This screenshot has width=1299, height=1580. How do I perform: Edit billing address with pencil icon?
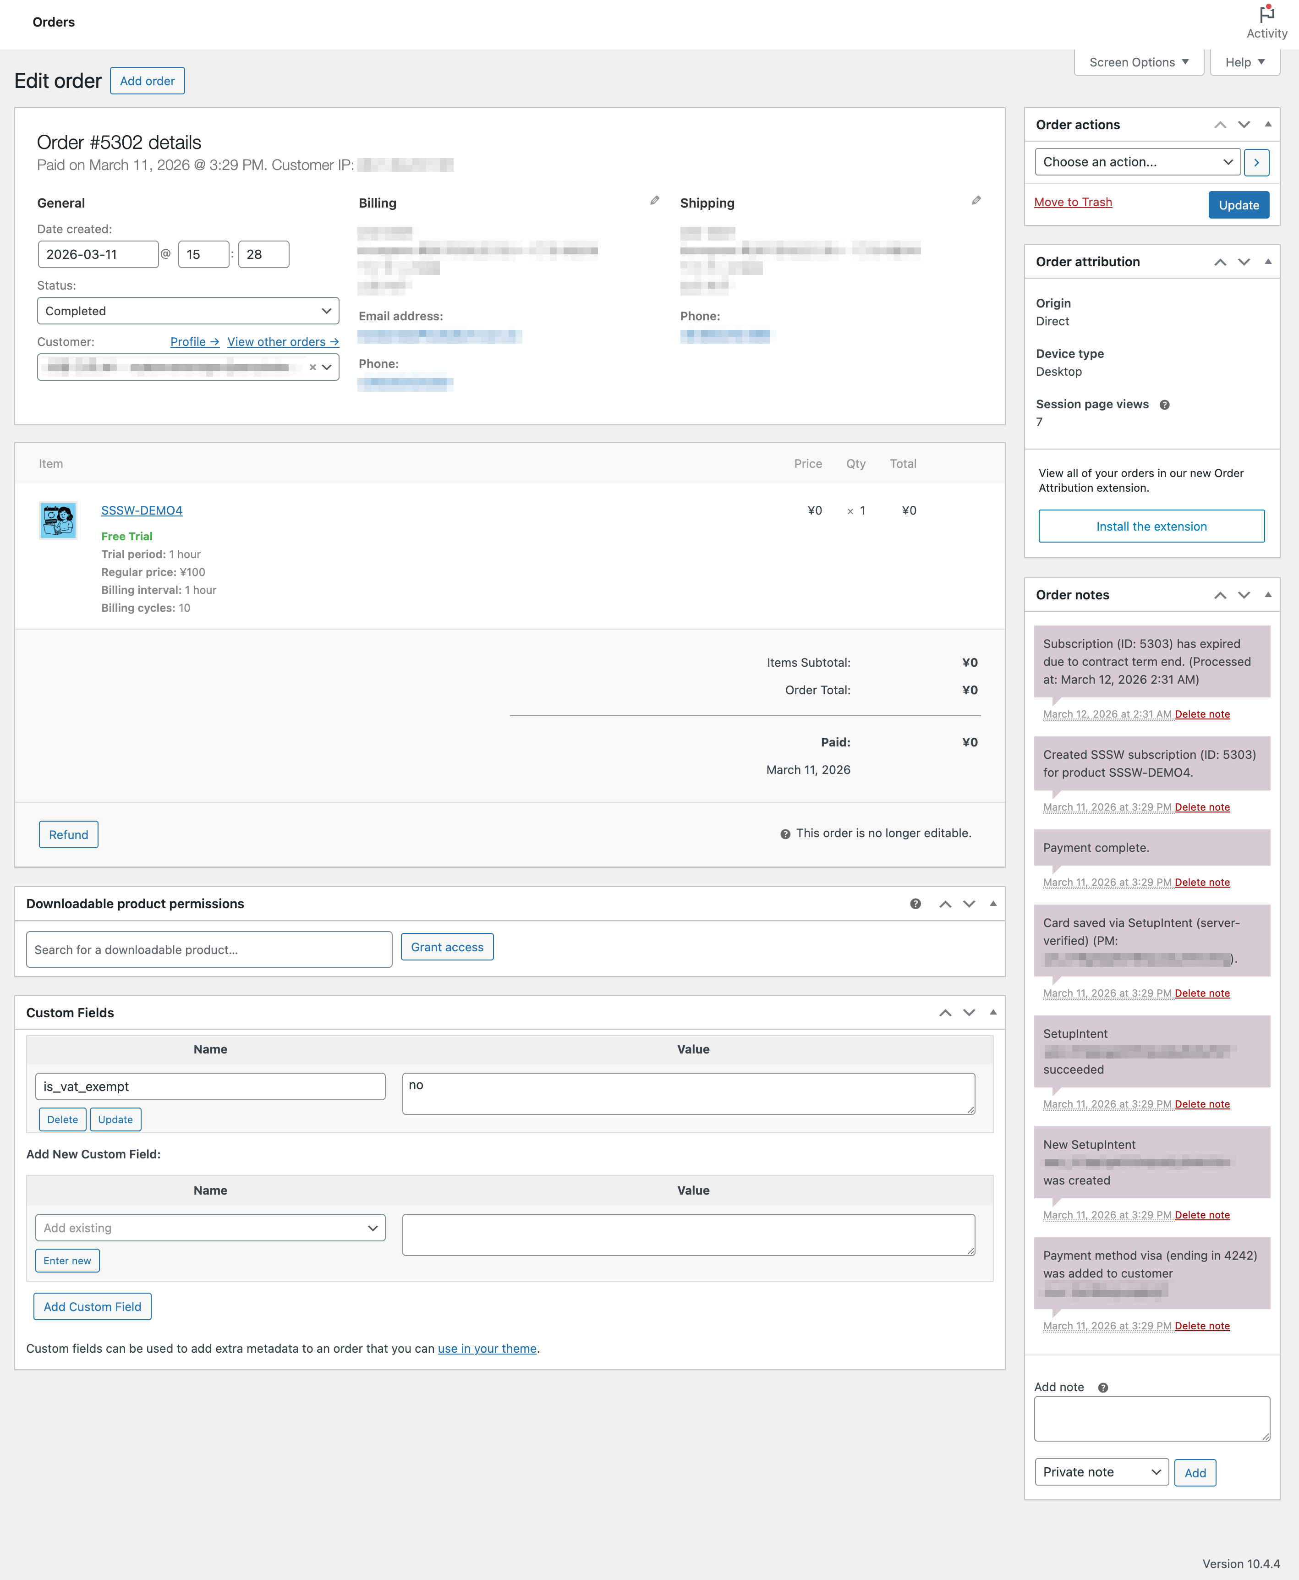655,201
